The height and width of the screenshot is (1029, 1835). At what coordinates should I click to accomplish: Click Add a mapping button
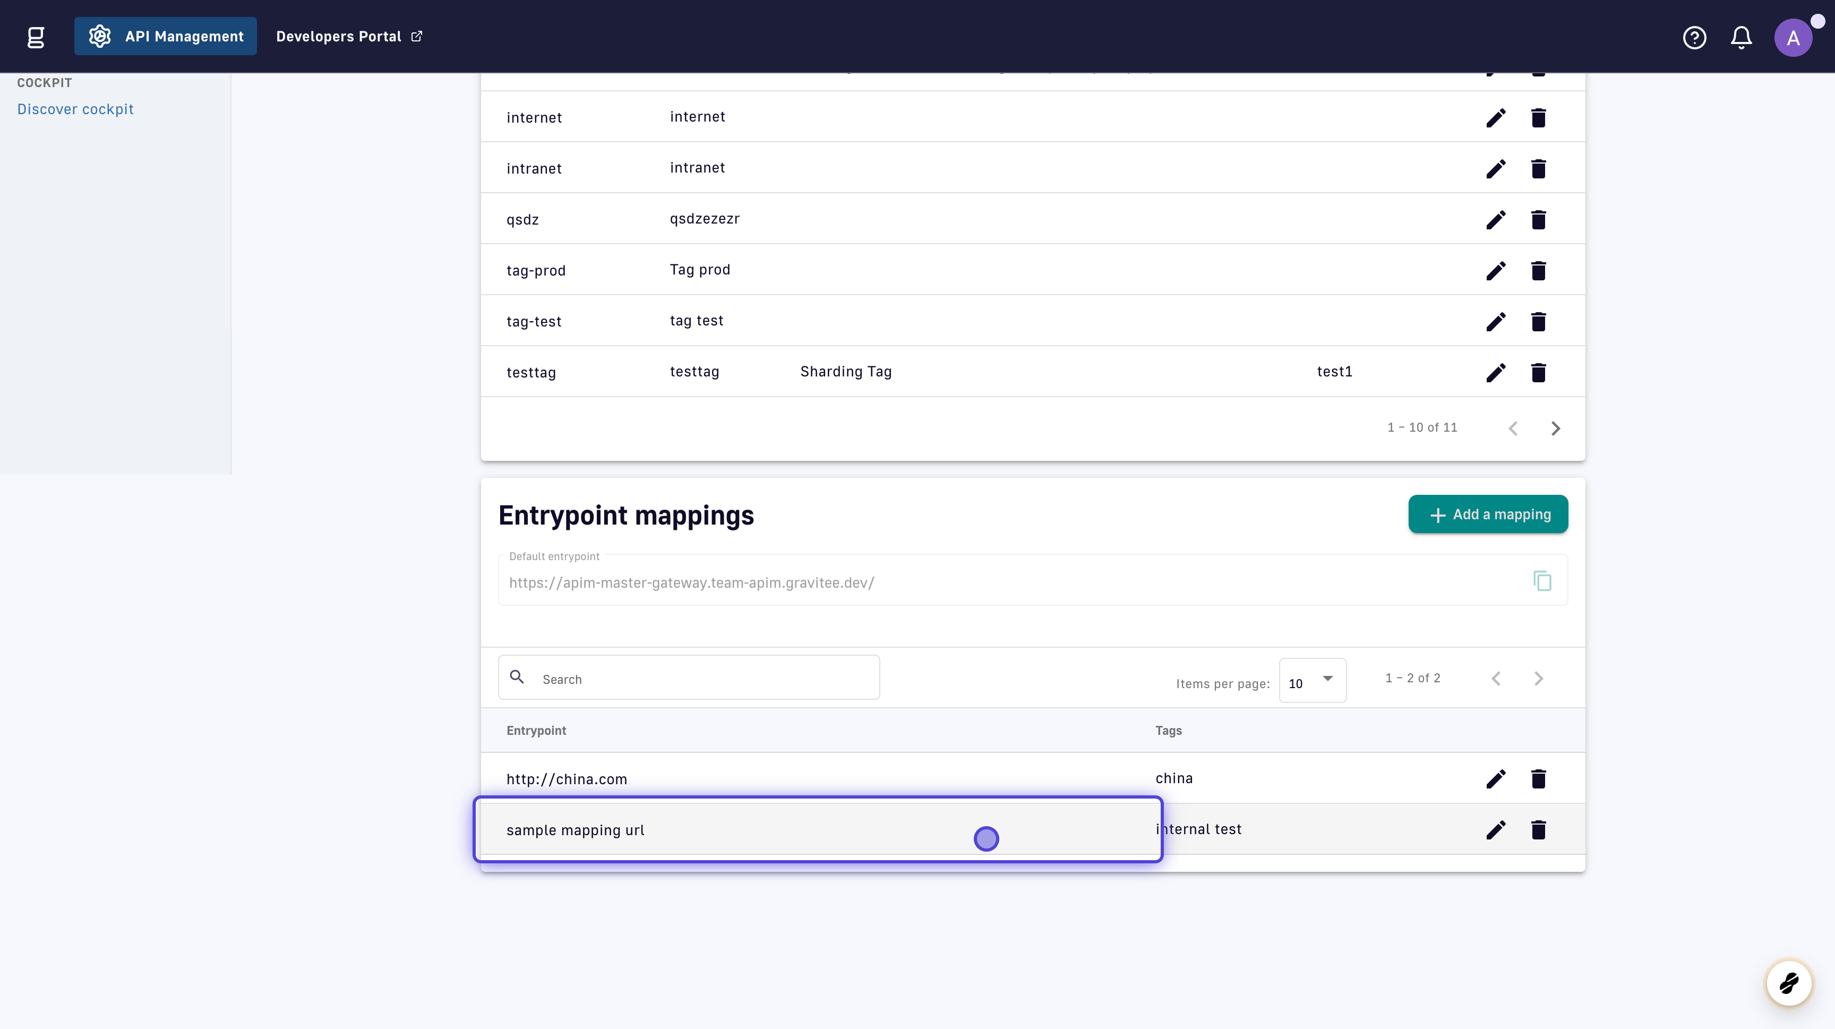coord(1487,514)
